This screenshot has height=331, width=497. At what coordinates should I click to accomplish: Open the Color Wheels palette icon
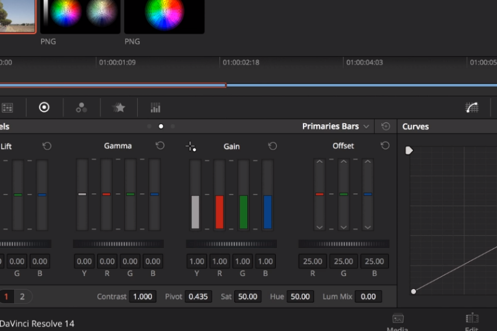coord(44,107)
